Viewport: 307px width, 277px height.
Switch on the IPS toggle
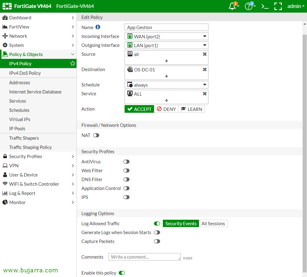pos(126,197)
